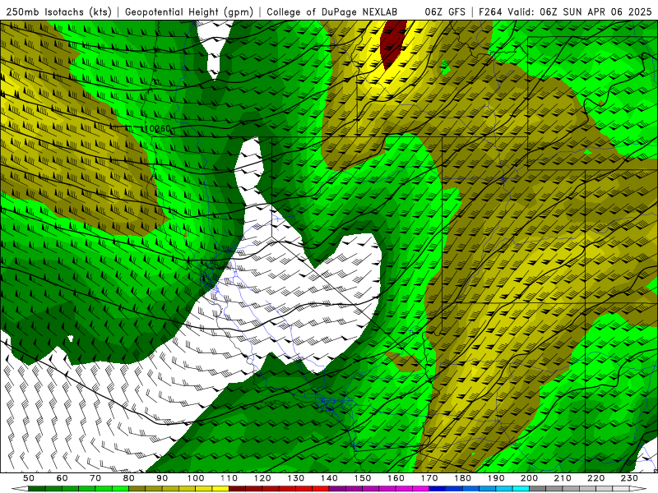Click the 'College of DuPage NEXLAB' credit text
Image resolution: width=658 pixels, height=493 pixels.
pyautogui.click(x=332, y=12)
